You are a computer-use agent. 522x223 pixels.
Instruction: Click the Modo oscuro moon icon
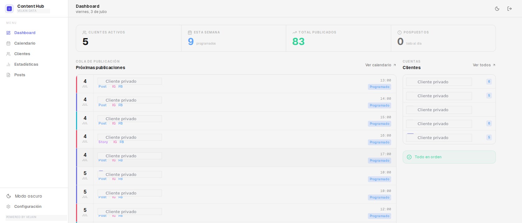click(x=9, y=196)
